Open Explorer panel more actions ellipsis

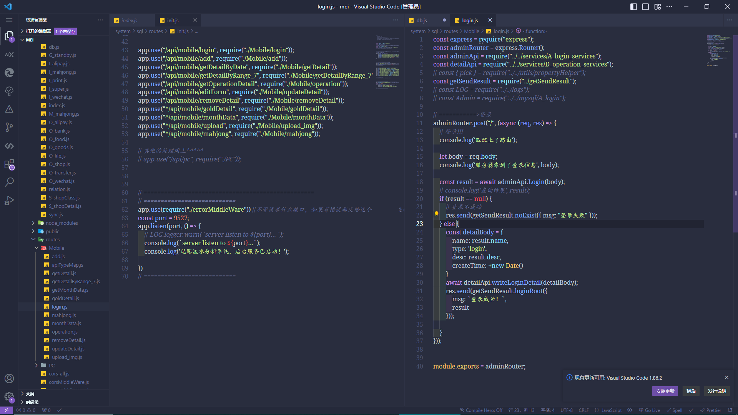click(x=100, y=20)
